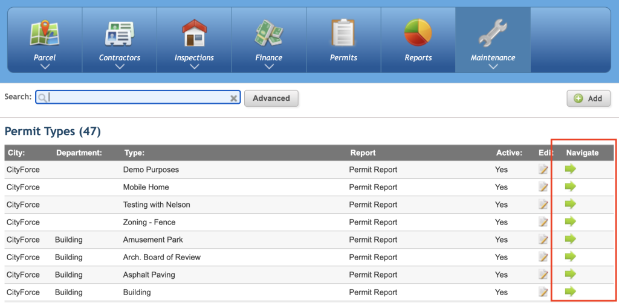Select the Asphalt Paving type cell
The image size is (619, 303).
pos(149,275)
